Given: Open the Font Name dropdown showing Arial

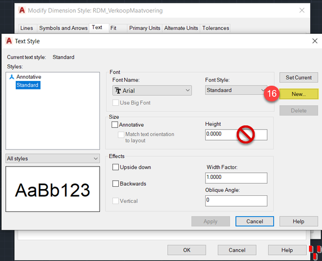Looking at the screenshot, I should [152, 91].
